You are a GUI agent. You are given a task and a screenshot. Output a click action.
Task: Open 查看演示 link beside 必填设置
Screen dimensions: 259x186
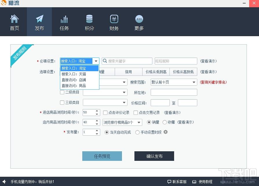pos(209,61)
